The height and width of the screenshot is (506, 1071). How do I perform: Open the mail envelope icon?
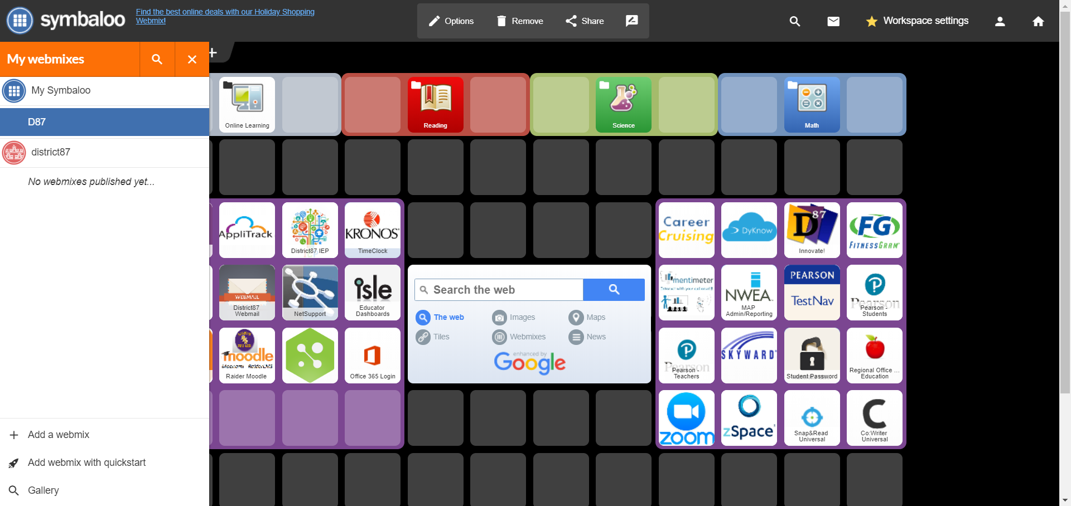[833, 21]
